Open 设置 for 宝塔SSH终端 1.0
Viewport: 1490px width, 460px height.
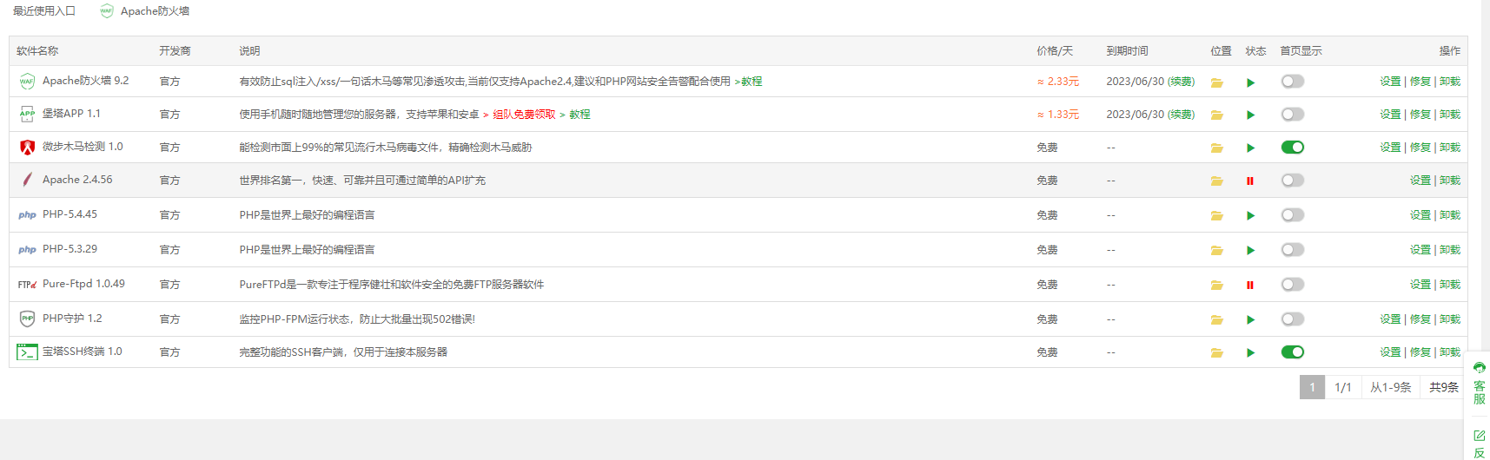point(1390,352)
